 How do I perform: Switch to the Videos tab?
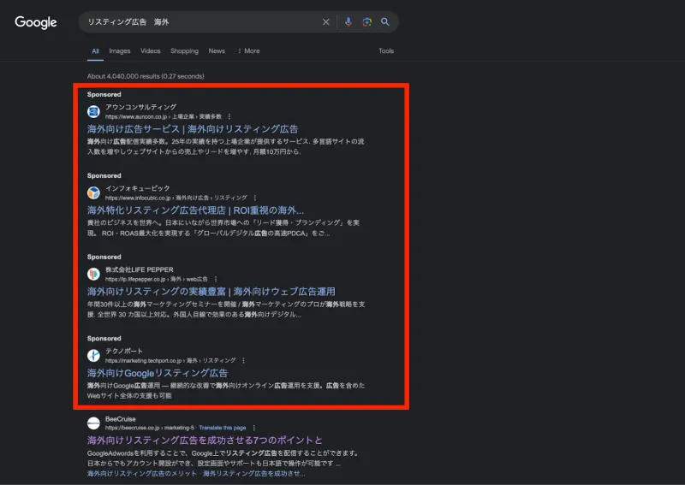pyautogui.click(x=151, y=51)
